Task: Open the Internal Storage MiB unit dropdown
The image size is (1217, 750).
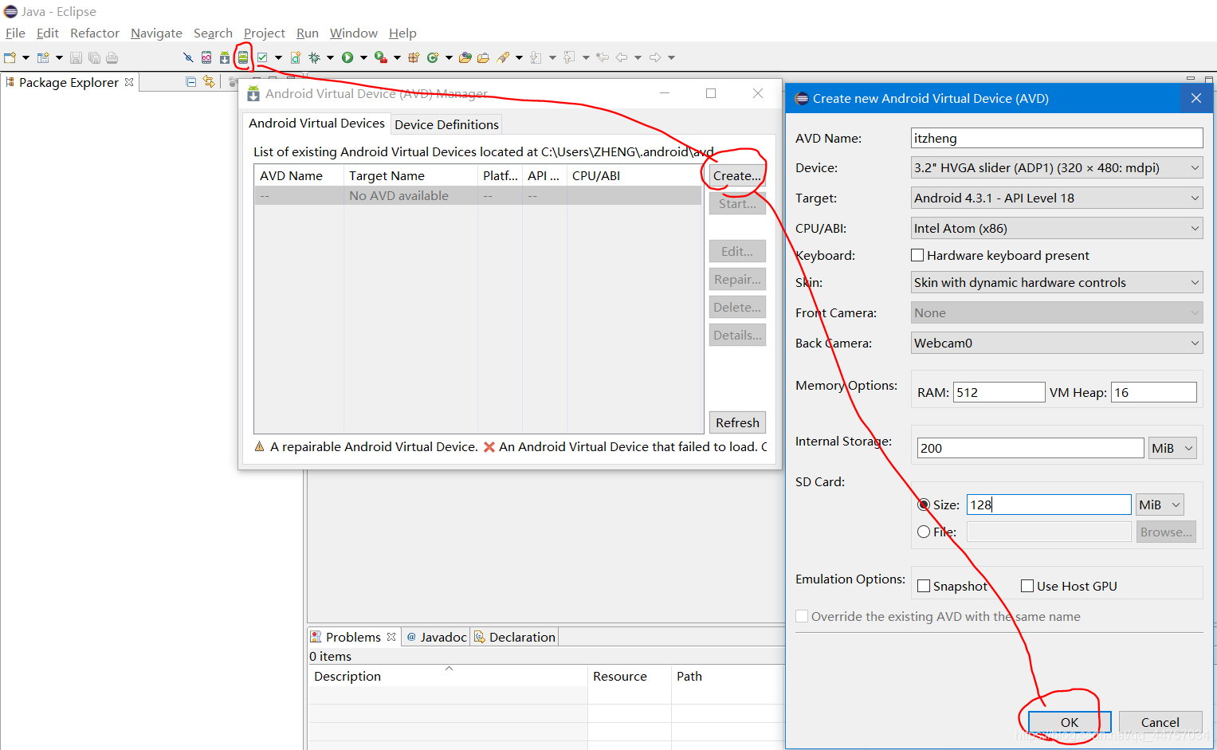Action: point(1172,448)
